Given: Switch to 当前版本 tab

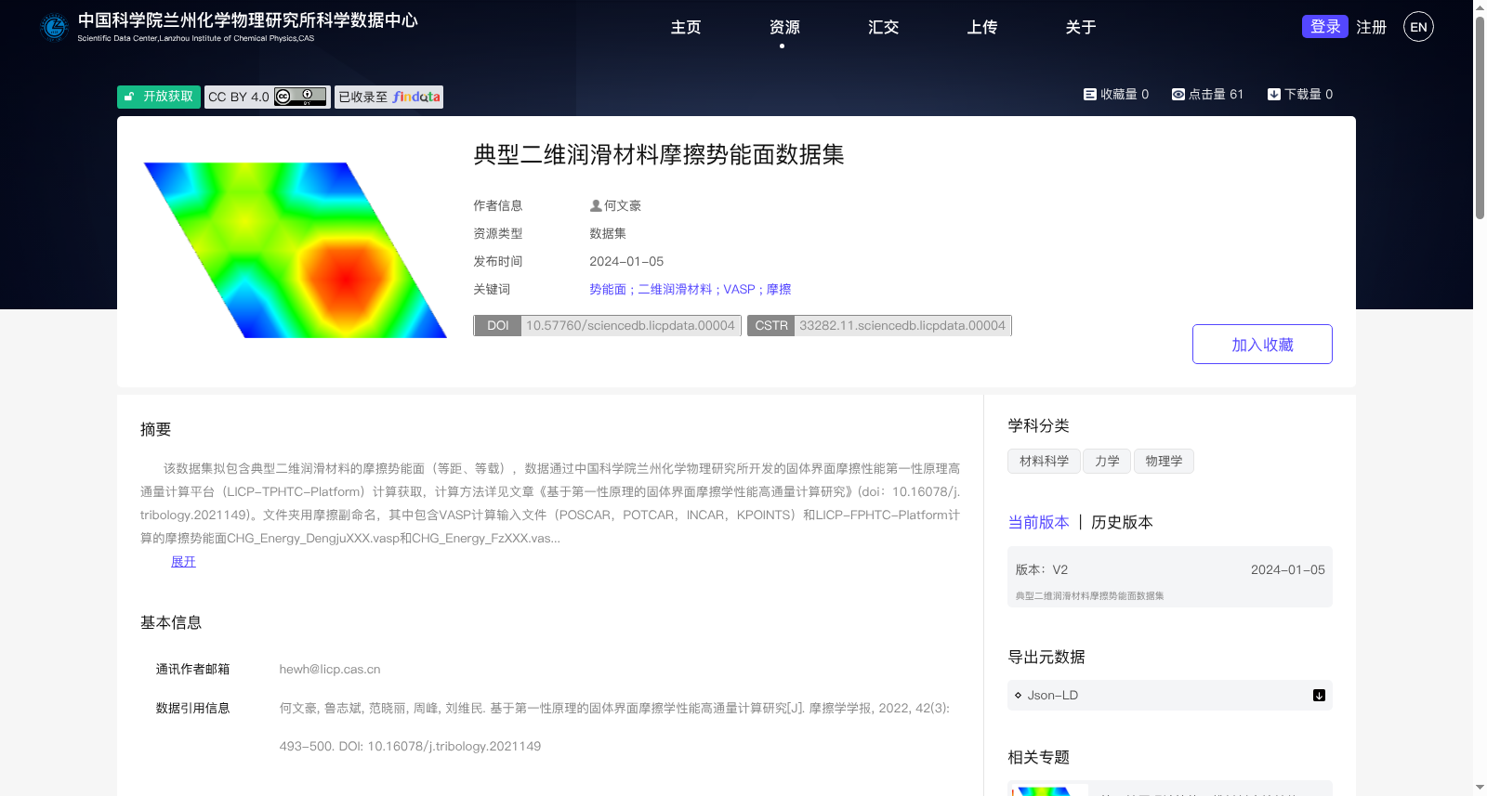Looking at the screenshot, I should pyautogui.click(x=1038, y=522).
